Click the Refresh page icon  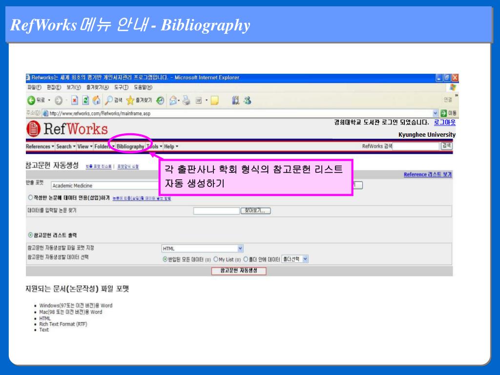(85, 101)
